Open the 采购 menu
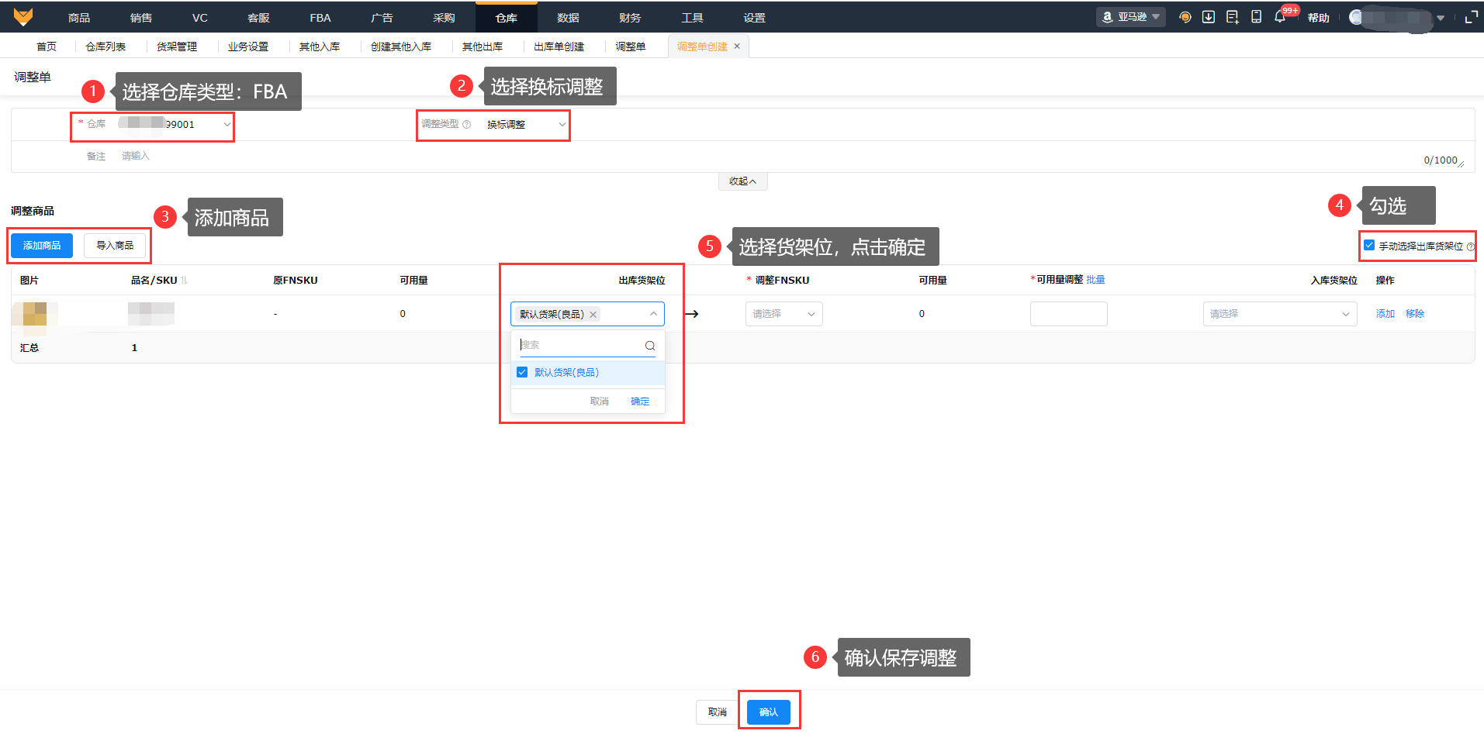The width and height of the screenshot is (1484, 734). pyautogui.click(x=444, y=17)
